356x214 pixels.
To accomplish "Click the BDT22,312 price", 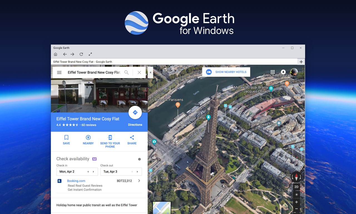I will point(124,181).
